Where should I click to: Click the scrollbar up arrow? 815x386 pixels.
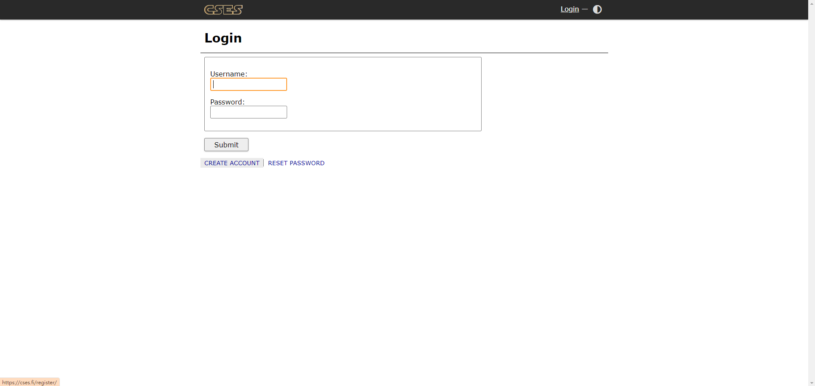click(x=812, y=3)
